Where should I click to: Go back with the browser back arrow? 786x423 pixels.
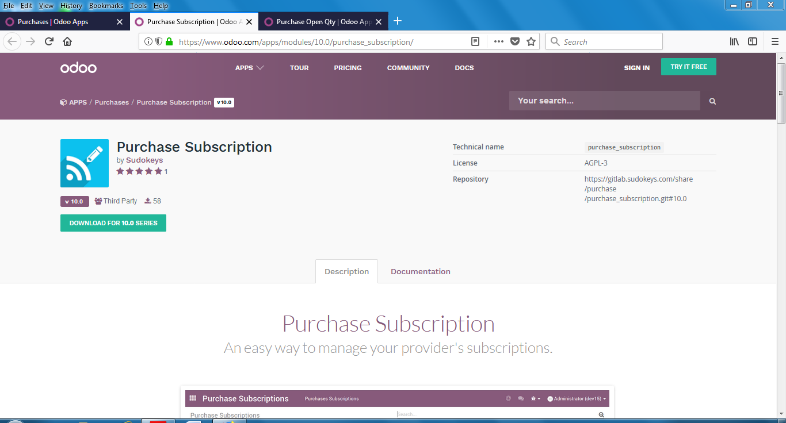[13, 41]
